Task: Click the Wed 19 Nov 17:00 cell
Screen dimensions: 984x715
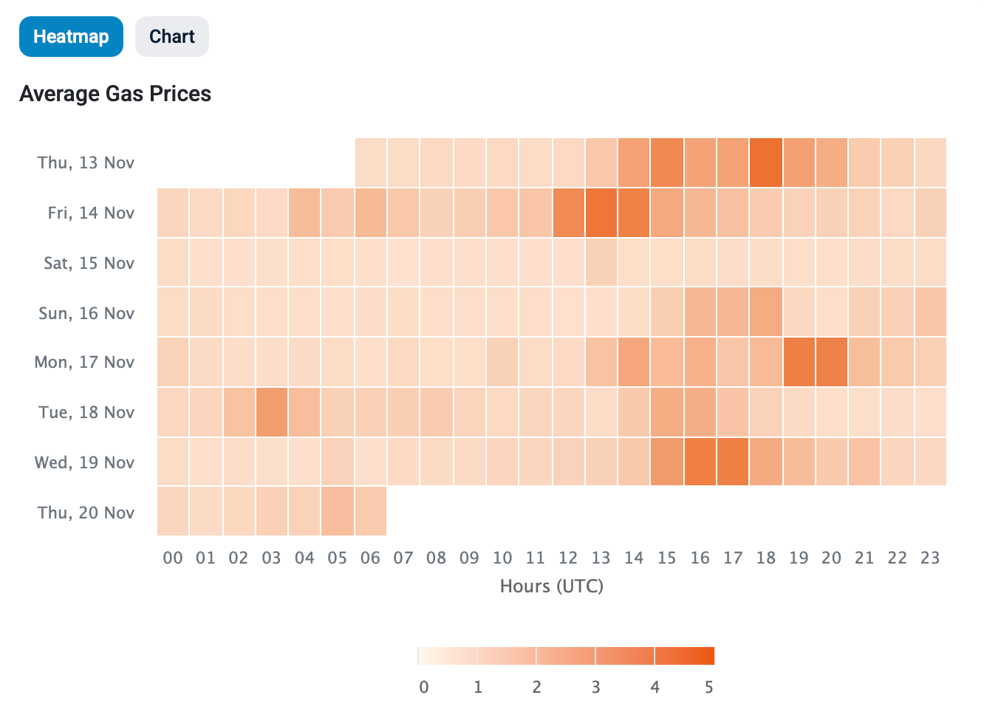Action: click(733, 462)
